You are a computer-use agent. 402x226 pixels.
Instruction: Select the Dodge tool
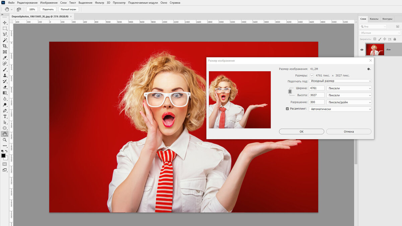[x=5, y=104]
